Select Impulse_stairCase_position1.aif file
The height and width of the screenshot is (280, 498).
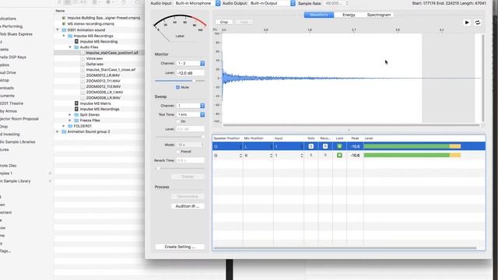(112, 53)
